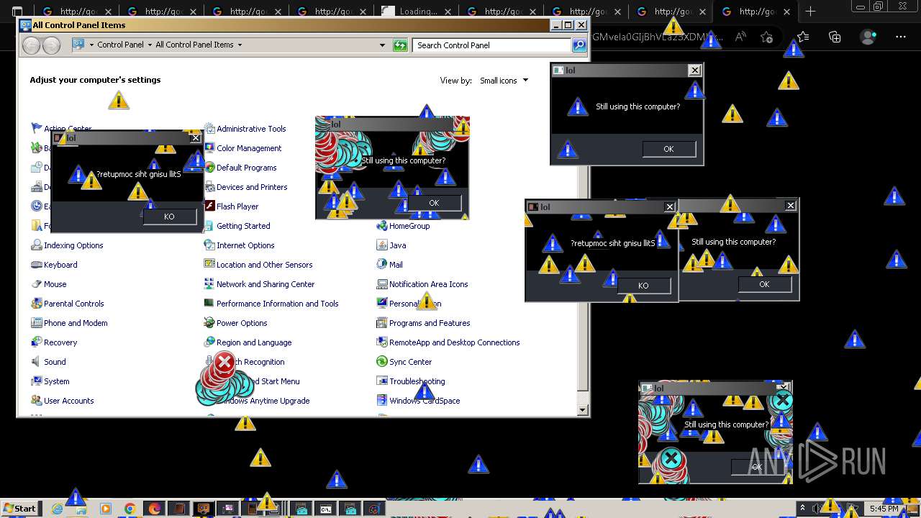Open the Default Programs icon
This screenshot has height=518, width=921.
pyautogui.click(x=209, y=168)
